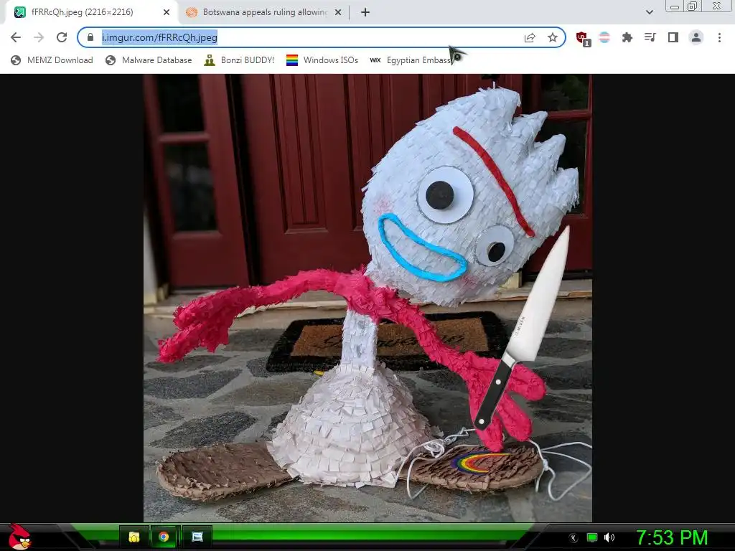Open the volume speaker tray icon

609,537
